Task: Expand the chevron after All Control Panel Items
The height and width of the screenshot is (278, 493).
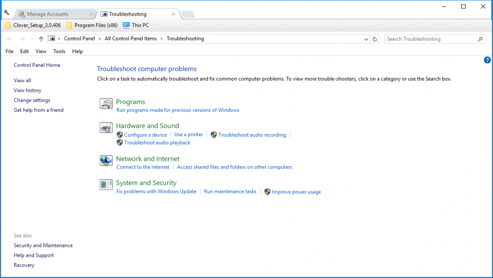Action: (x=162, y=38)
